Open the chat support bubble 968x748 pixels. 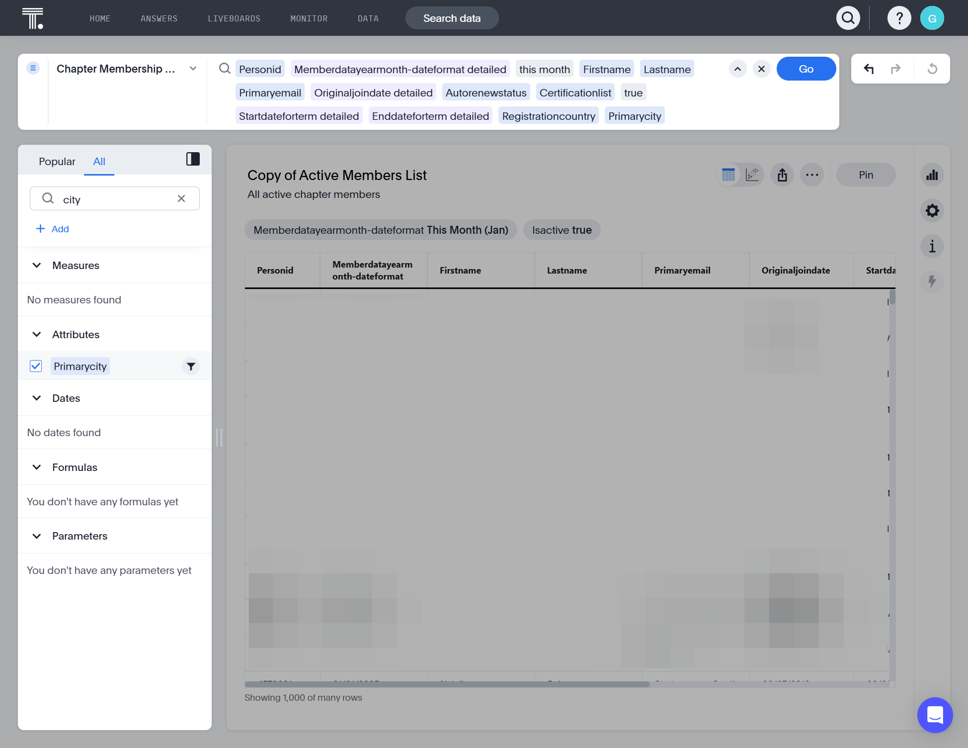coord(935,715)
